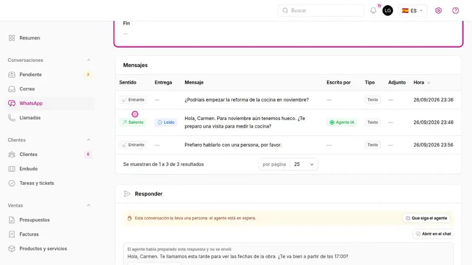Click the Responder paper plane icon
This screenshot has height=265, width=472.
click(127, 194)
